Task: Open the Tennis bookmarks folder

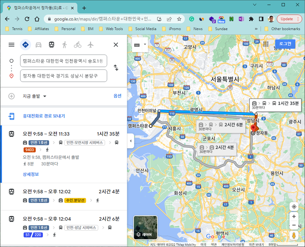Action: pyautogui.click(x=14, y=29)
